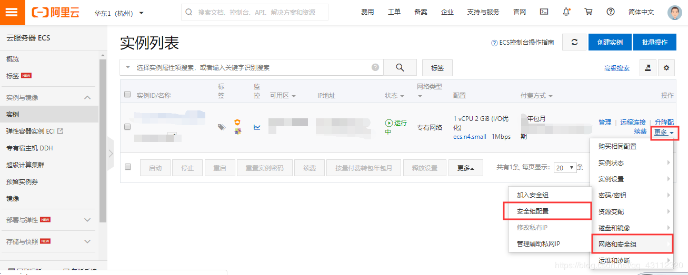Open the 资源变配 submenu

tap(631, 211)
